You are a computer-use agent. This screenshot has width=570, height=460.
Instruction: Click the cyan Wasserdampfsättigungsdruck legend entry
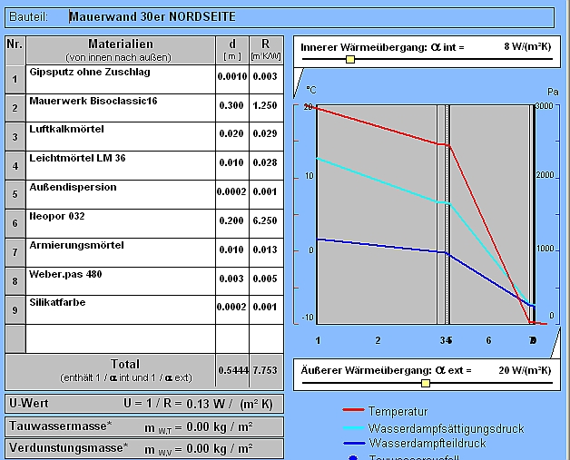pyautogui.click(x=433, y=428)
